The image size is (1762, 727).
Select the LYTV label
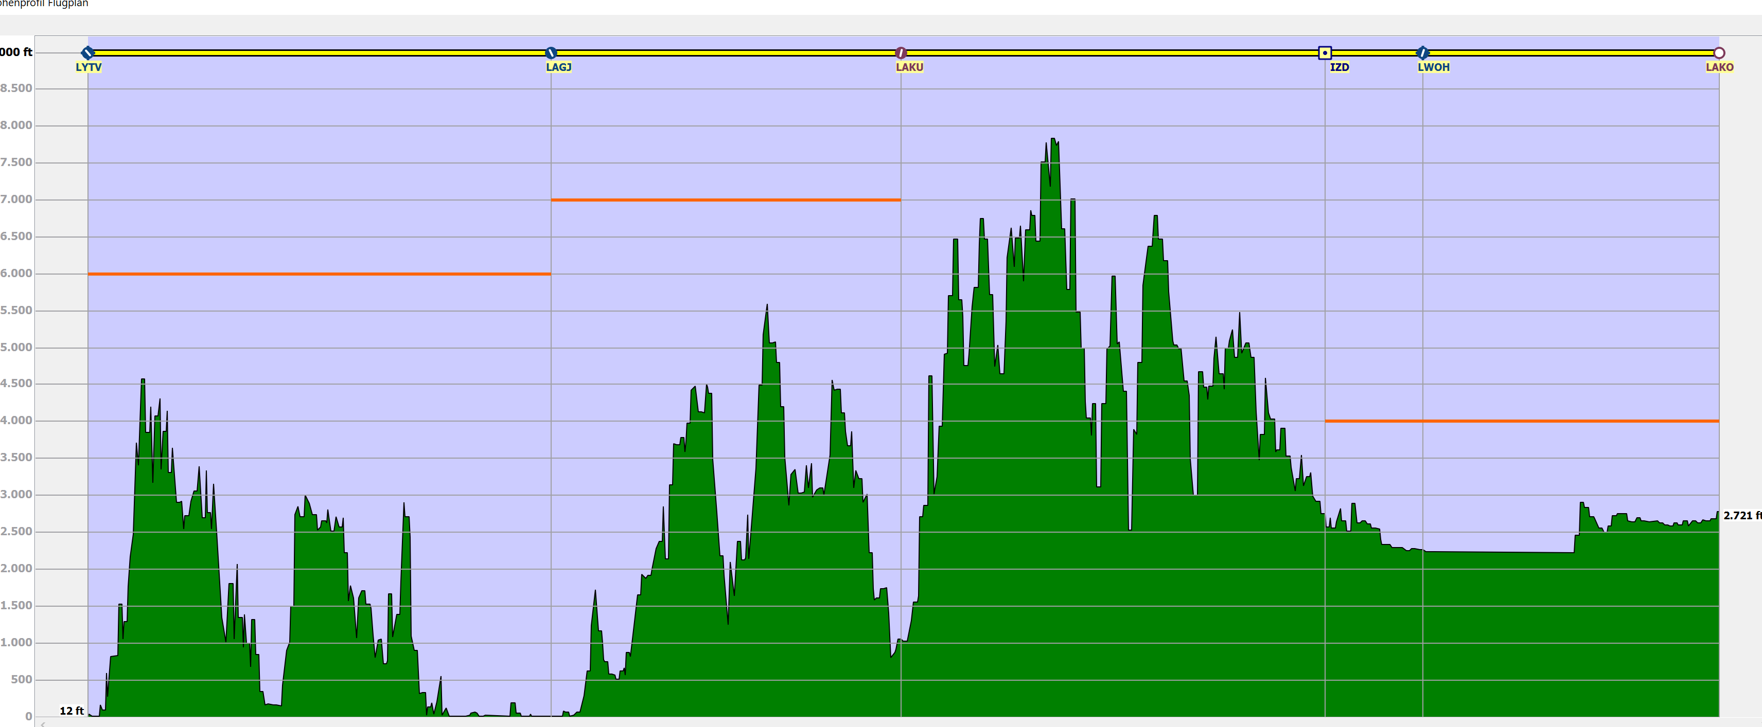point(88,67)
